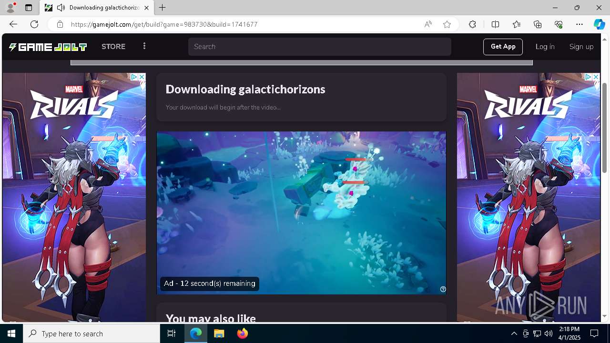Viewport: 610px width, 343px height.
Task: Open Edge Settings and more menu
Action: click(x=579, y=24)
